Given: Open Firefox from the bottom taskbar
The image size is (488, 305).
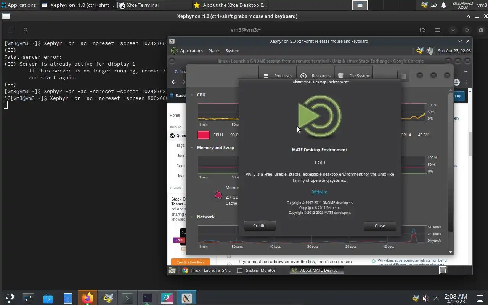Looking at the screenshot, I should 88,298.
